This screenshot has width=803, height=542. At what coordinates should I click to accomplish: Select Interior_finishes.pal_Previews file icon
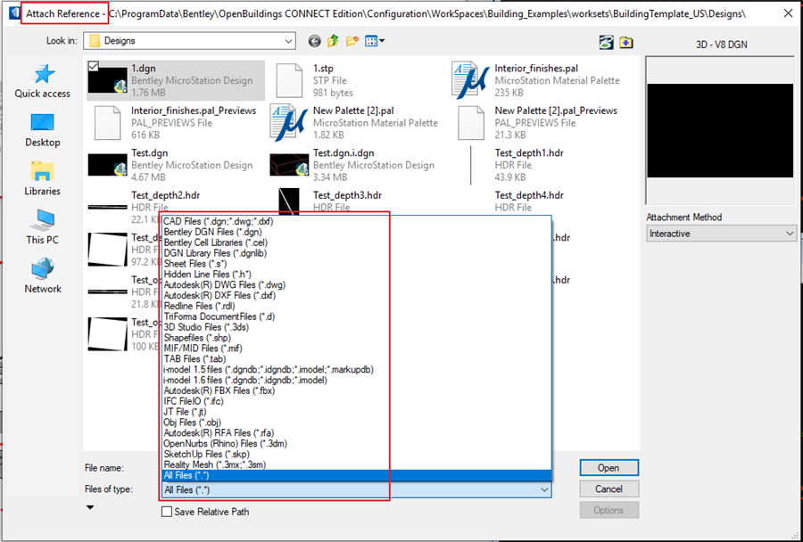107,123
